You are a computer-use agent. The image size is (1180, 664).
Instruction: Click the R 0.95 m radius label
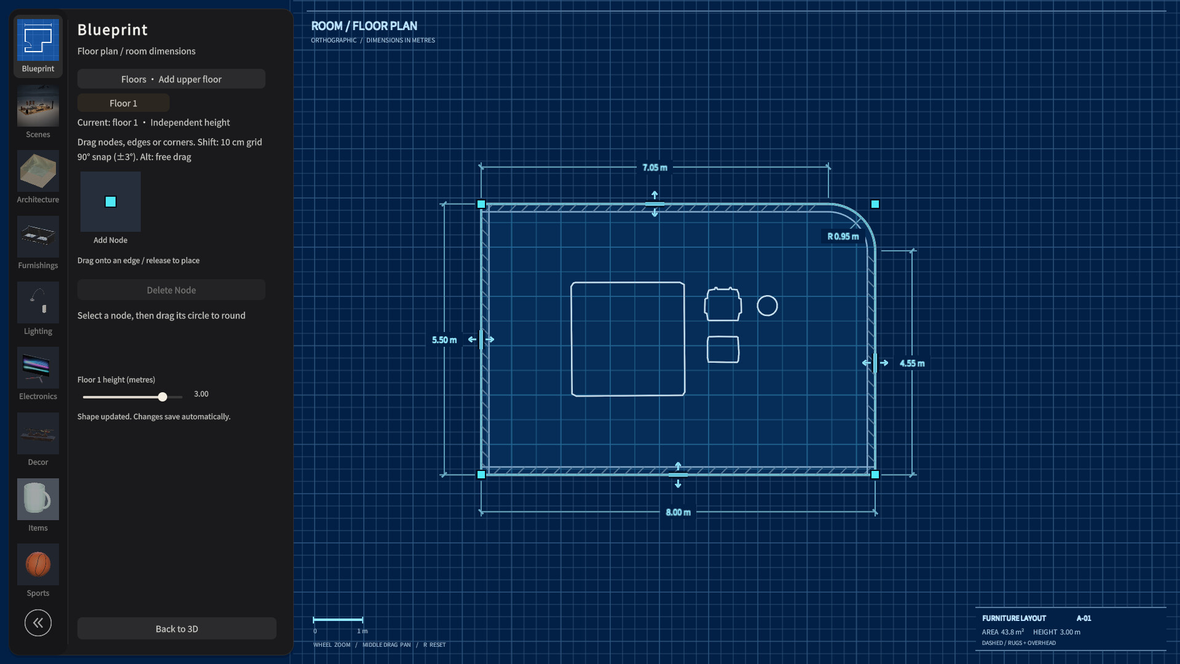(x=843, y=237)
